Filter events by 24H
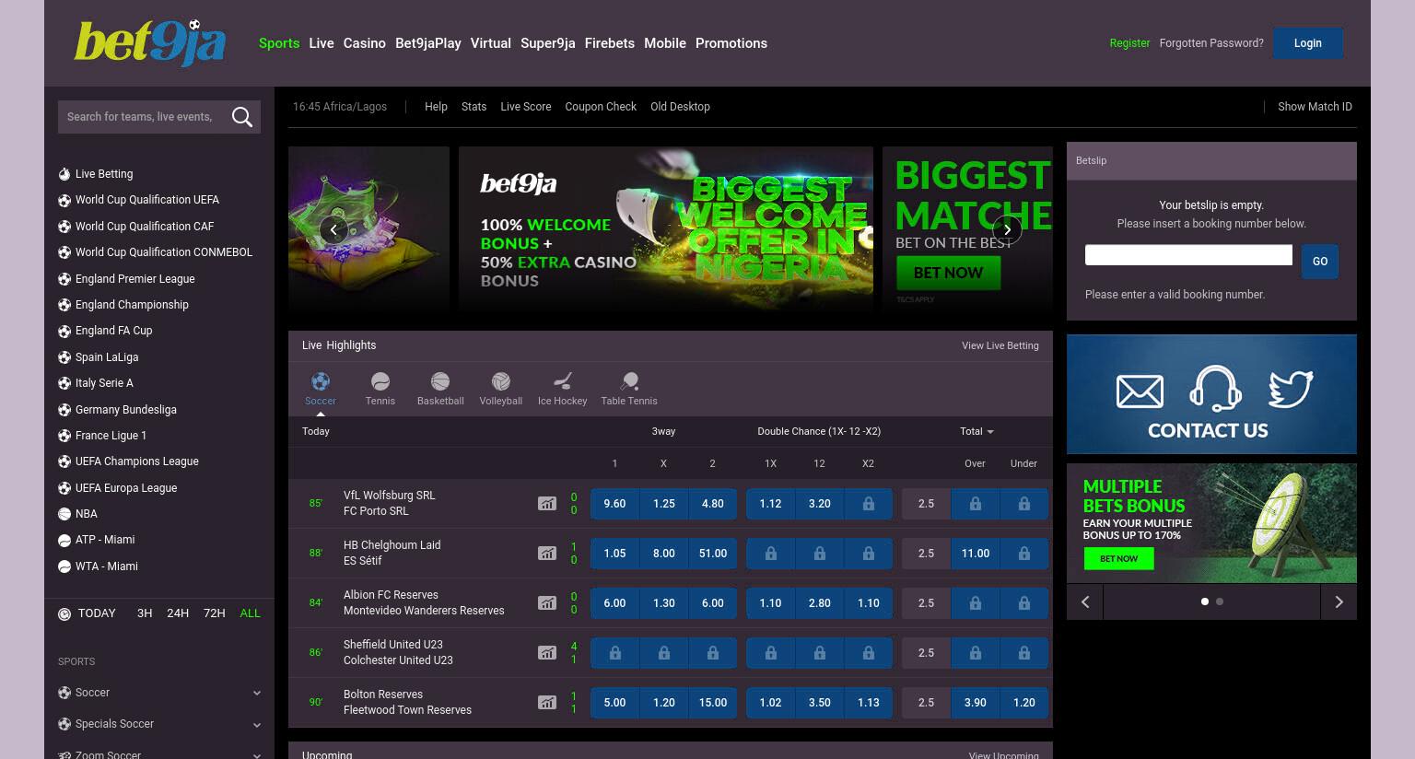 [x=178, y=613]
